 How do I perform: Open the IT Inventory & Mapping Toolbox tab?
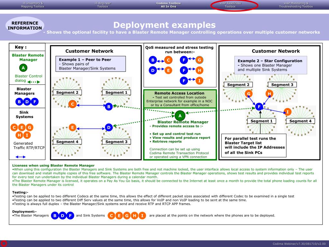tap(33, 5)
